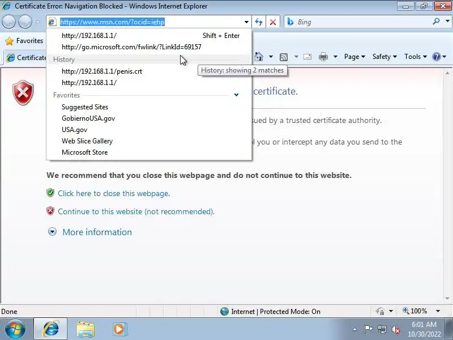Click the page scrollbar down arrow
Screen dimensions: 453x340
tap(447, 298)
